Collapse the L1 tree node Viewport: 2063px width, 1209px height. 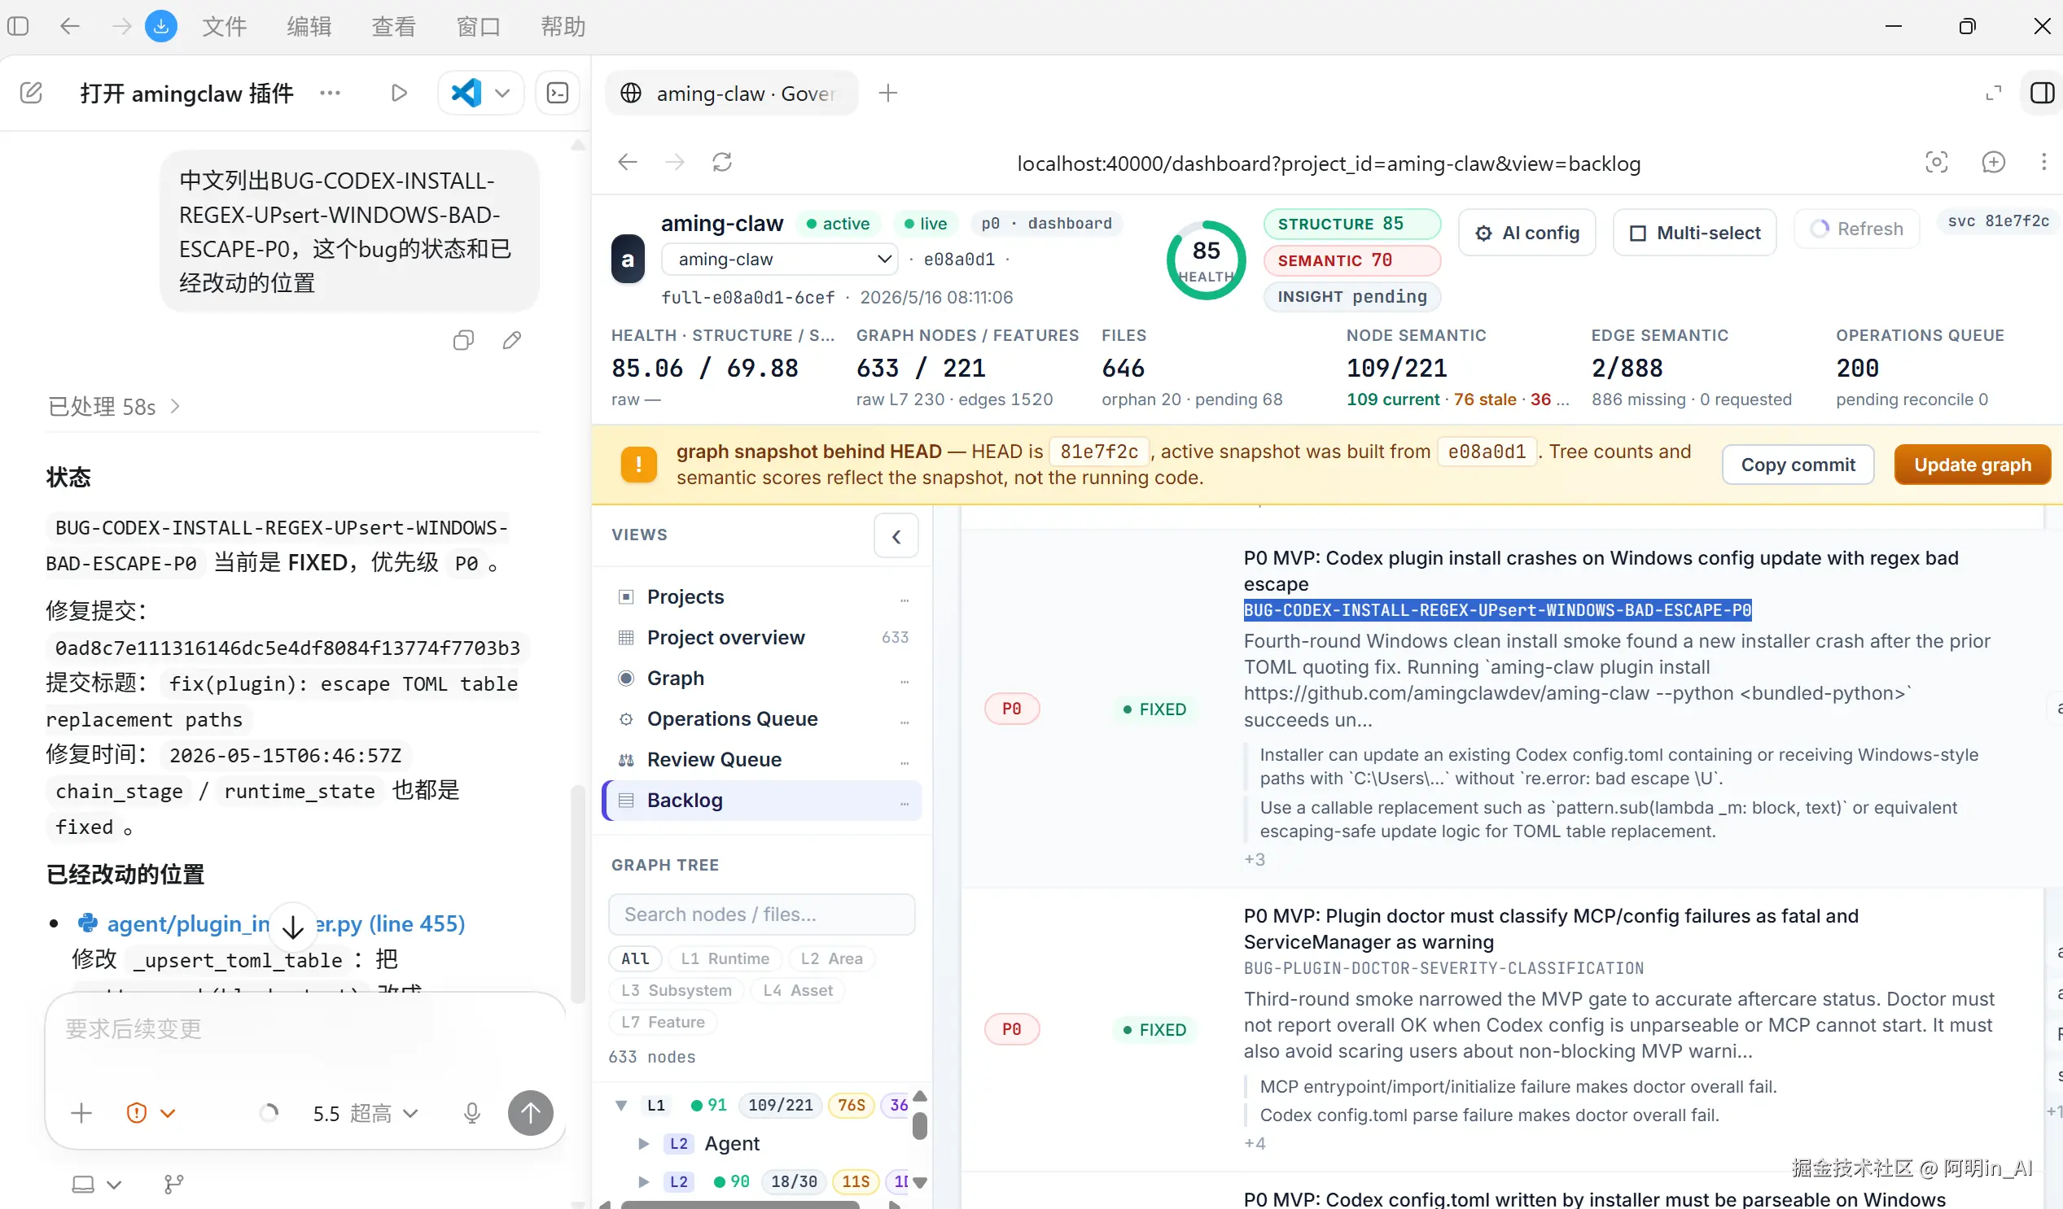coord(621,1105)
